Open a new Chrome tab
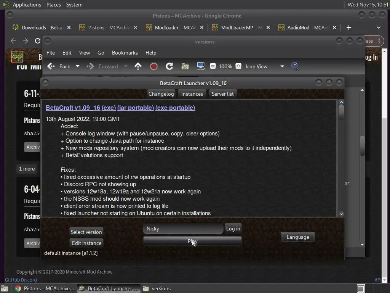This screenshot has height=293, width=390. point(349,27)
